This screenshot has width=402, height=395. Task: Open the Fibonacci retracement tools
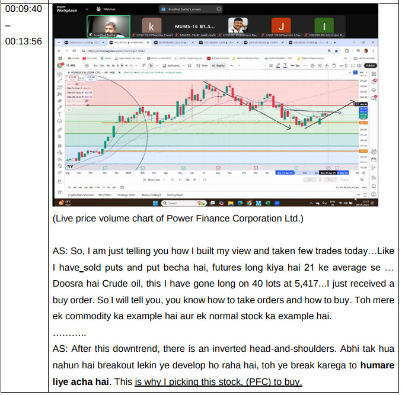pos(59,88)
